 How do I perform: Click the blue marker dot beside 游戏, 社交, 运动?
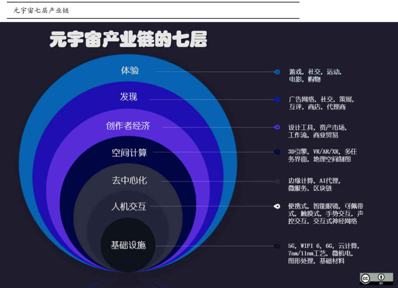(277, 72)
